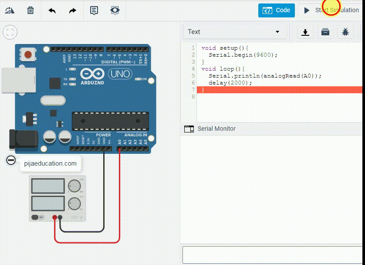Switch to the Code panel
Viewport: 365px width, 265px height.
tap(276, 10)
